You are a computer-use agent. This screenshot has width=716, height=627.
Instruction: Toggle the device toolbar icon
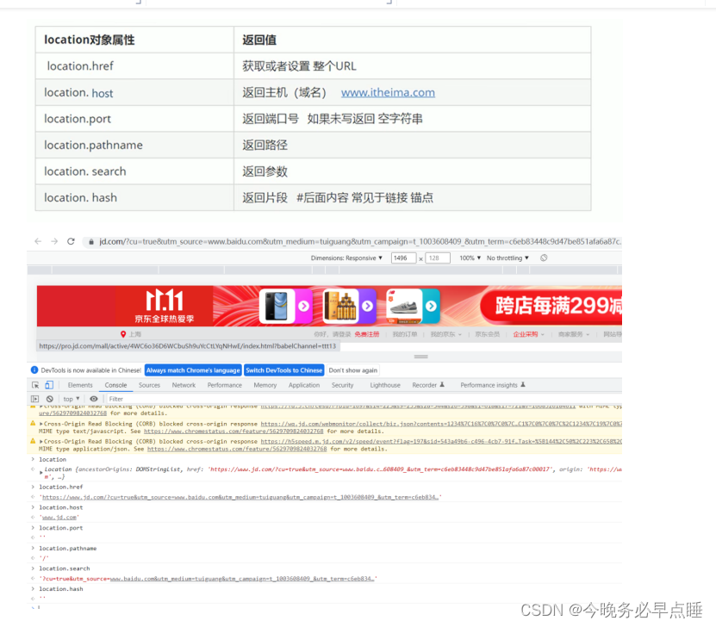click(x=49, y=385)
